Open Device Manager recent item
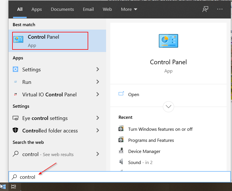Screen dimensions: 232x191 tap(144, 151)
